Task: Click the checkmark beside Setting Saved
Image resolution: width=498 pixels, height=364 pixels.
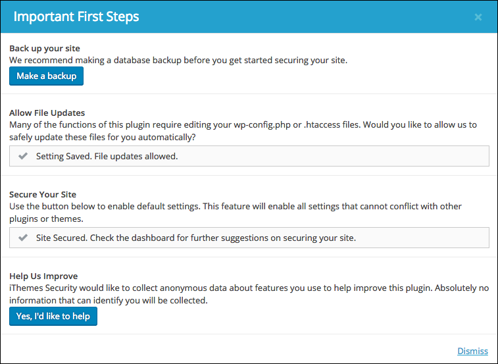Action: 23,156
